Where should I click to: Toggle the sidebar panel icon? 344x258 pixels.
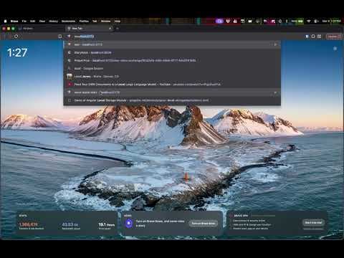(x=313, y=37)
